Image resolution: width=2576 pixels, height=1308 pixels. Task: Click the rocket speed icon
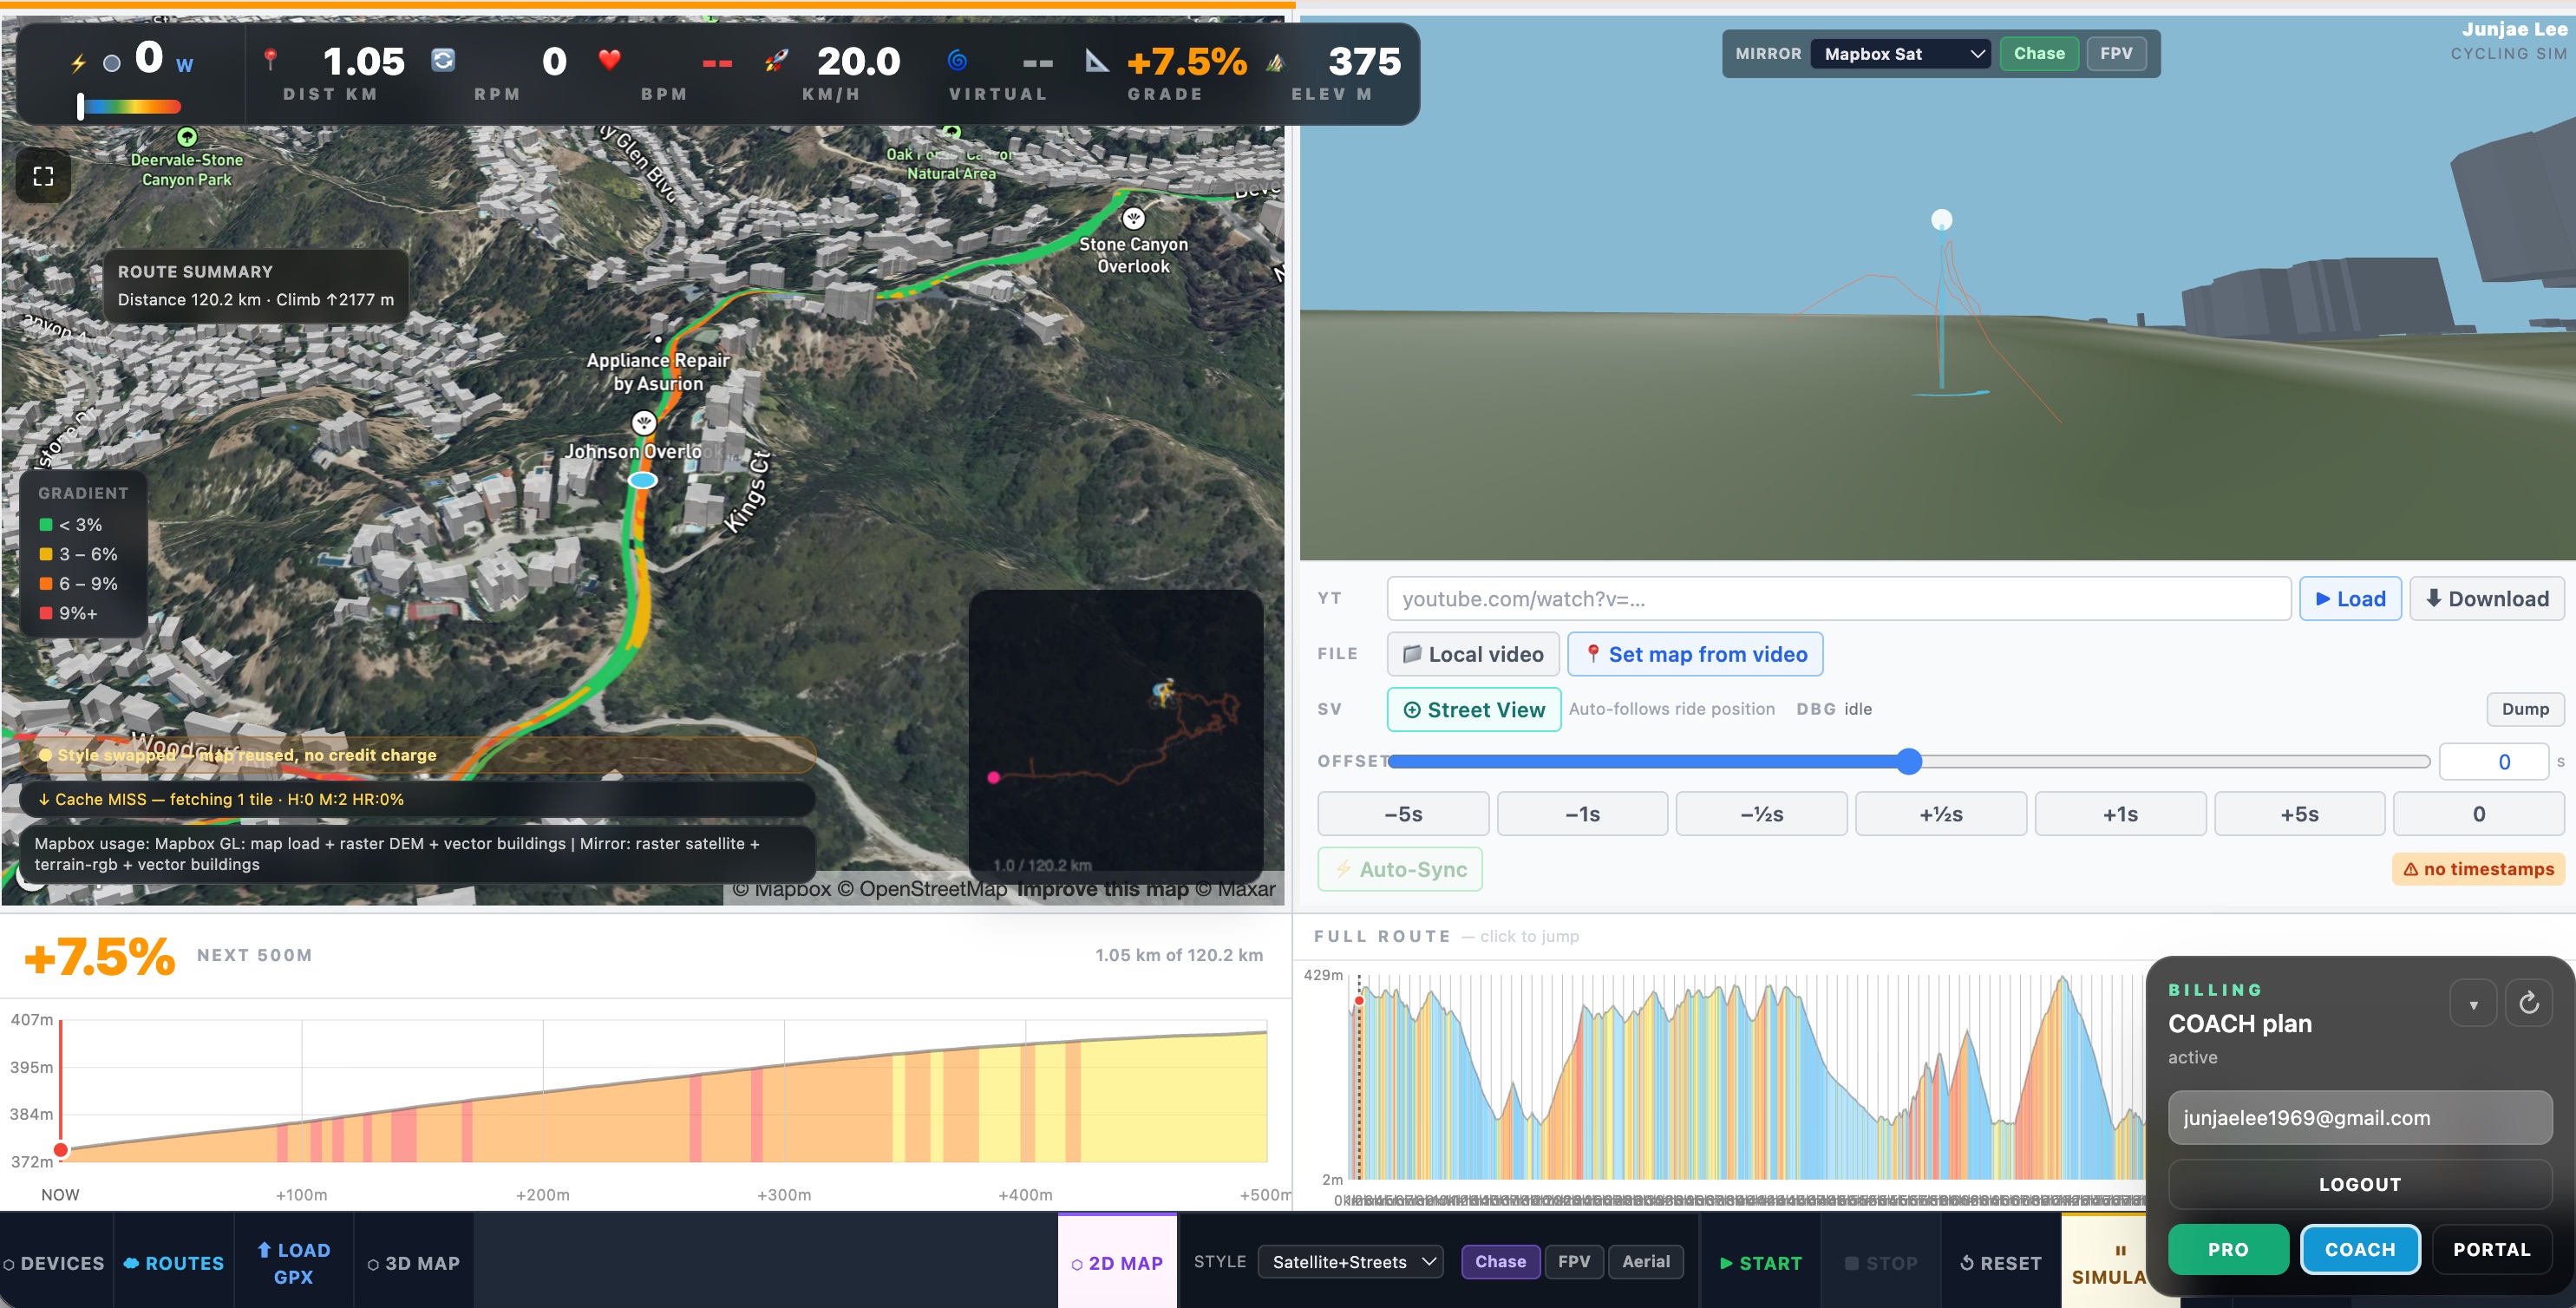(776, 61)
